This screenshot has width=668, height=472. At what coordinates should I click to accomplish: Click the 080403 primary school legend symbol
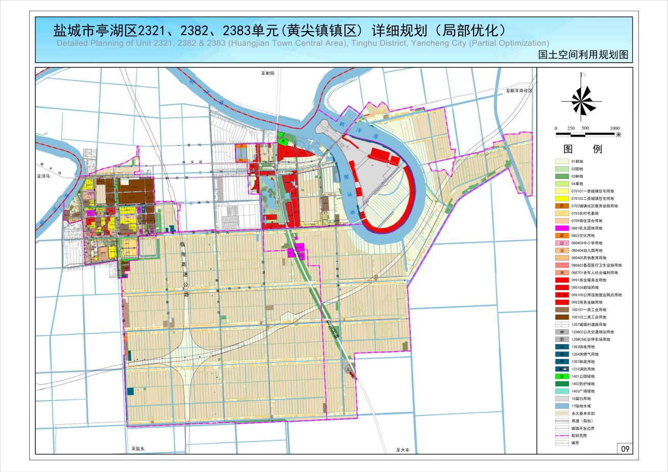click(562, 243)
